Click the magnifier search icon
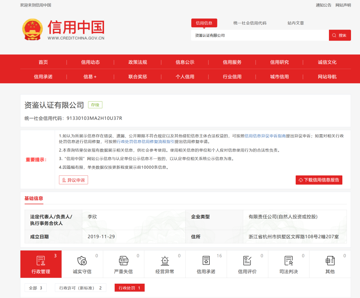The width and height of the screenshot is (360, 298). [x=334, y=35]
